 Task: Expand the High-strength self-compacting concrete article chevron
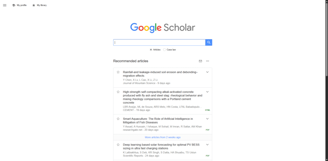pos(207,92)
